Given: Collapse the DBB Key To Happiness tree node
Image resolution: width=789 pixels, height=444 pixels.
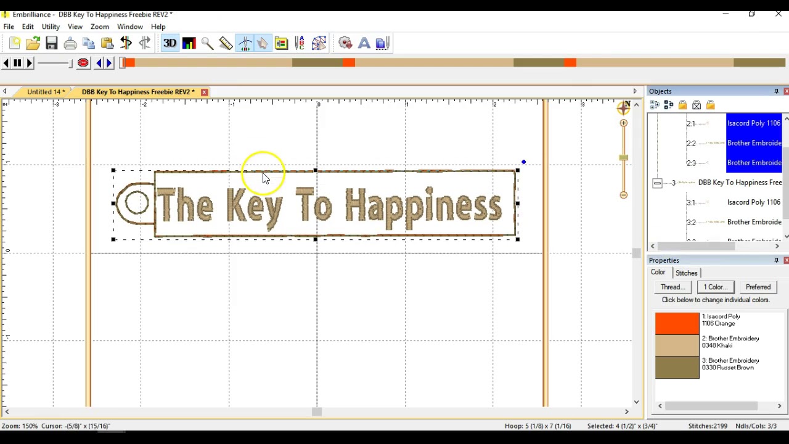Looking at the screenshot, I should [x=657, y=183].
